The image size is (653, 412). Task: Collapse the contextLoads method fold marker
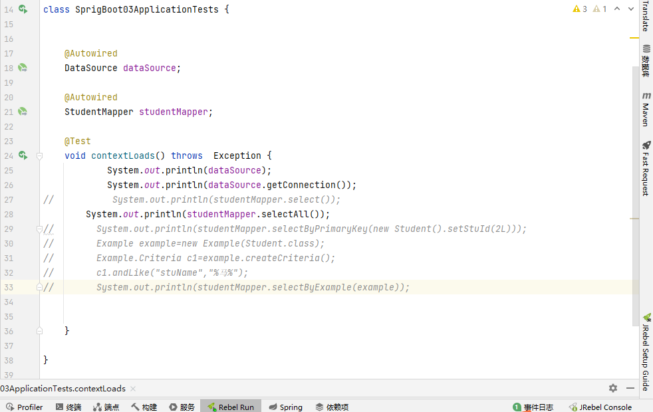click(39, 156)
